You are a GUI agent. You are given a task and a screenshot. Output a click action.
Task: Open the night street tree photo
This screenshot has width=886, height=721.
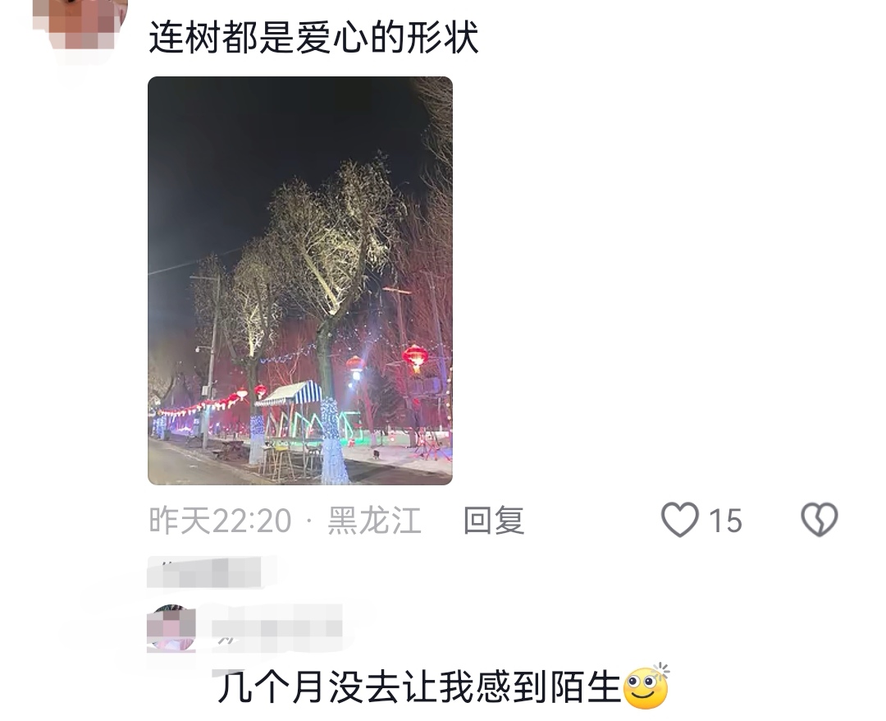tap(300, 281)
